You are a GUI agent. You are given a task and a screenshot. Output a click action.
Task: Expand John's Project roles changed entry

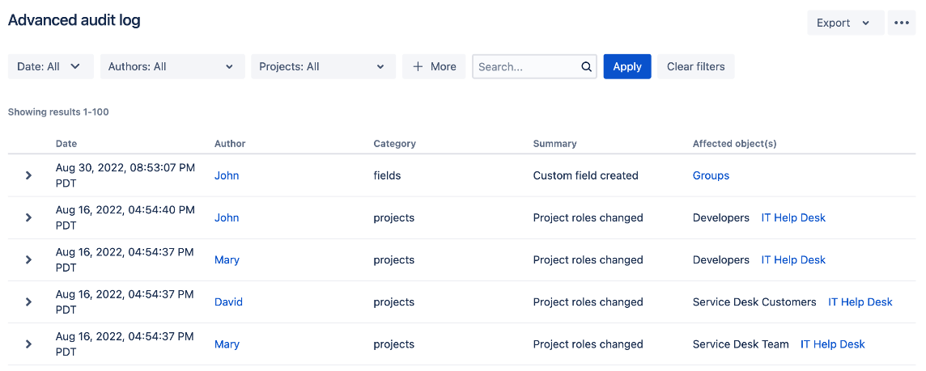(x=28, y=217)
